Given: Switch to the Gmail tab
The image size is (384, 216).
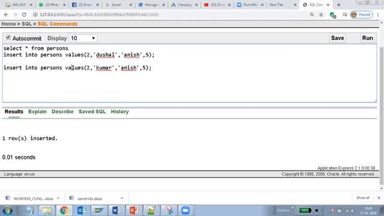Looking at the screenshot, I should pos(116,5).
